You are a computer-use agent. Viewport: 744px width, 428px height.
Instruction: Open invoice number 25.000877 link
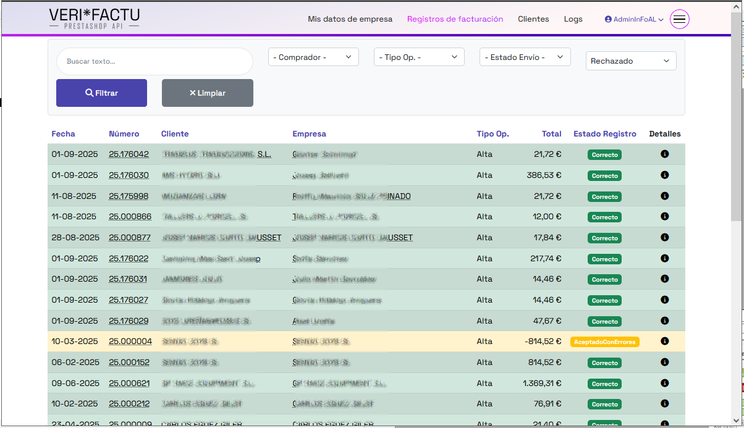pyautogui.click(x=130, y=238)
